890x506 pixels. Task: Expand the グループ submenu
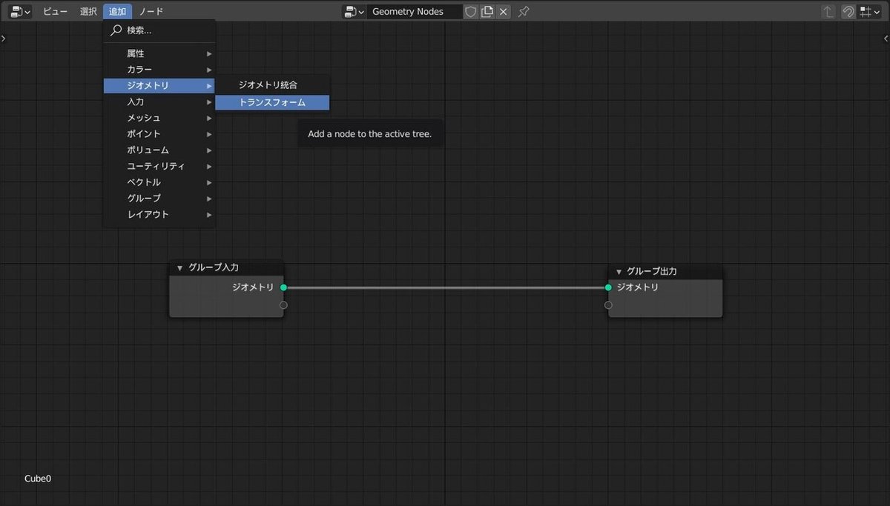pyautogui.click(x=159, y=199)
